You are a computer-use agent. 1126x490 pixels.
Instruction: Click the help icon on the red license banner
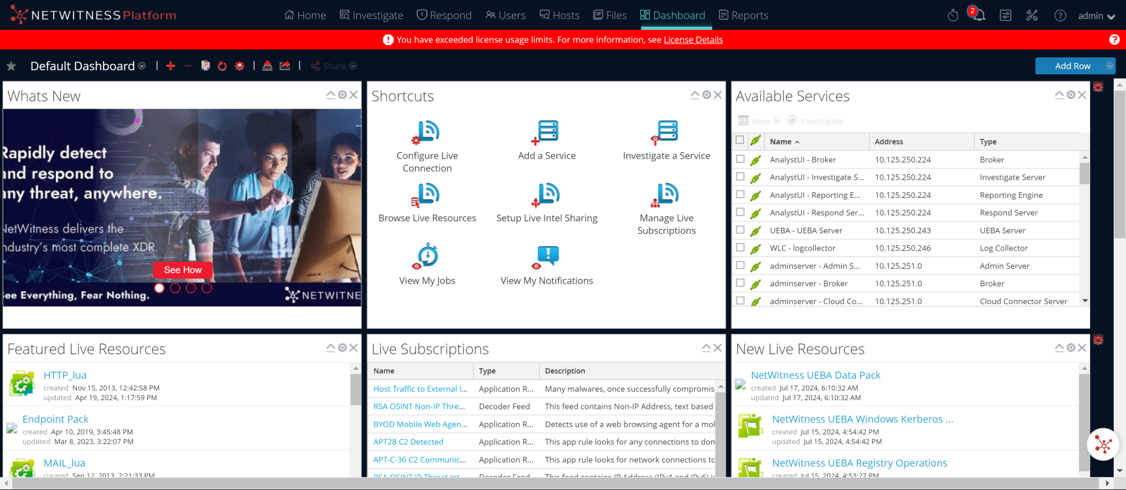tap(1114, 40)
